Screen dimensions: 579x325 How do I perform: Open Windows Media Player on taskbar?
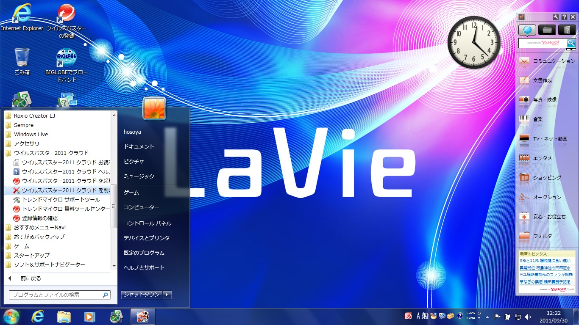pos(89,317)
